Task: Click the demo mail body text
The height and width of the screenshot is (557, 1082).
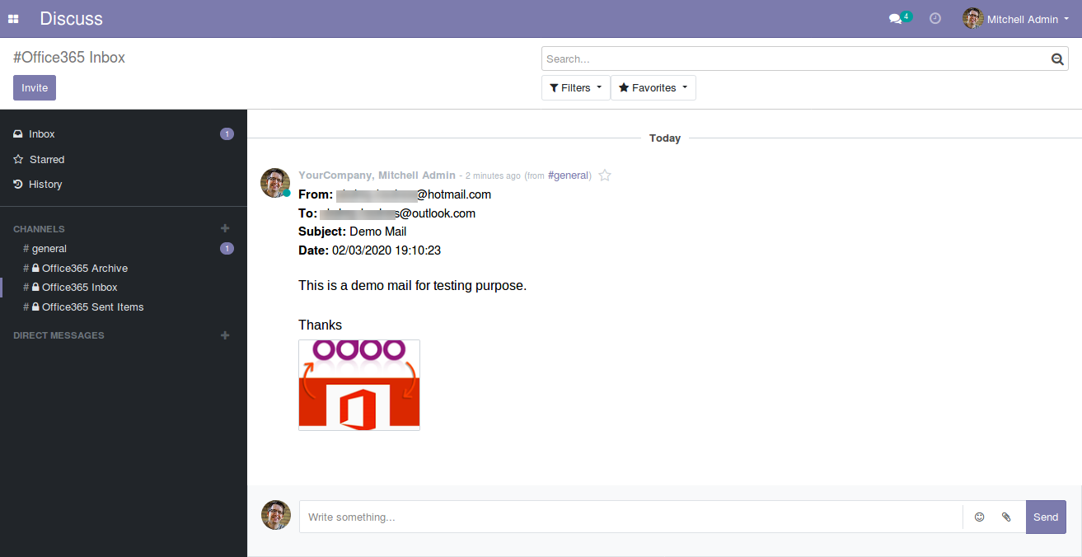Action: 412,286
